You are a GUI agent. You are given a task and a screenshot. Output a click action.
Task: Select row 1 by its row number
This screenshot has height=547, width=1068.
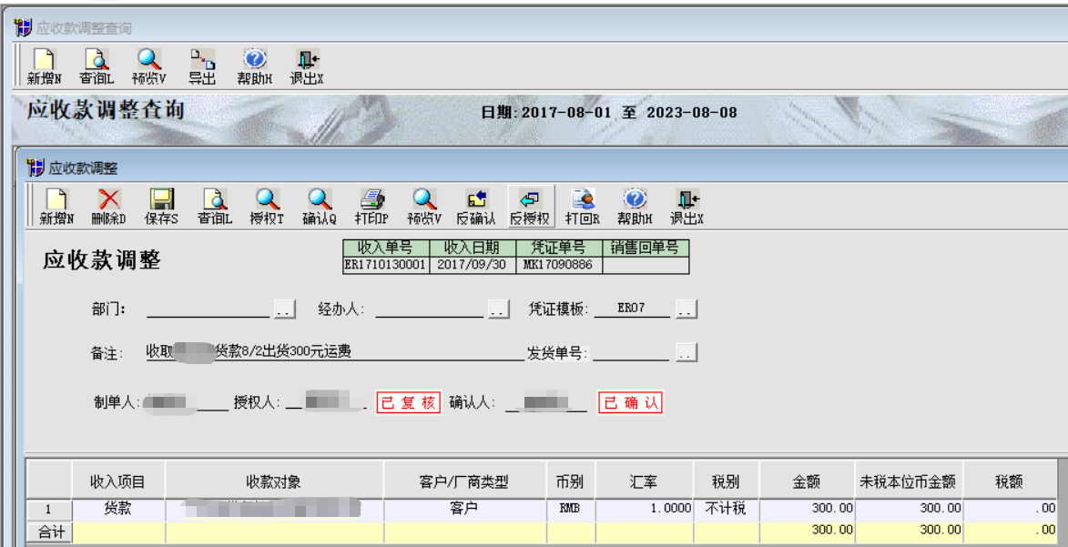pyautogui.click(x=49, y=509)
